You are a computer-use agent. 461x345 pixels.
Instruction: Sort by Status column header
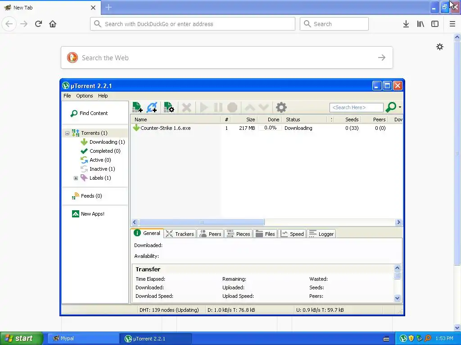304,119
